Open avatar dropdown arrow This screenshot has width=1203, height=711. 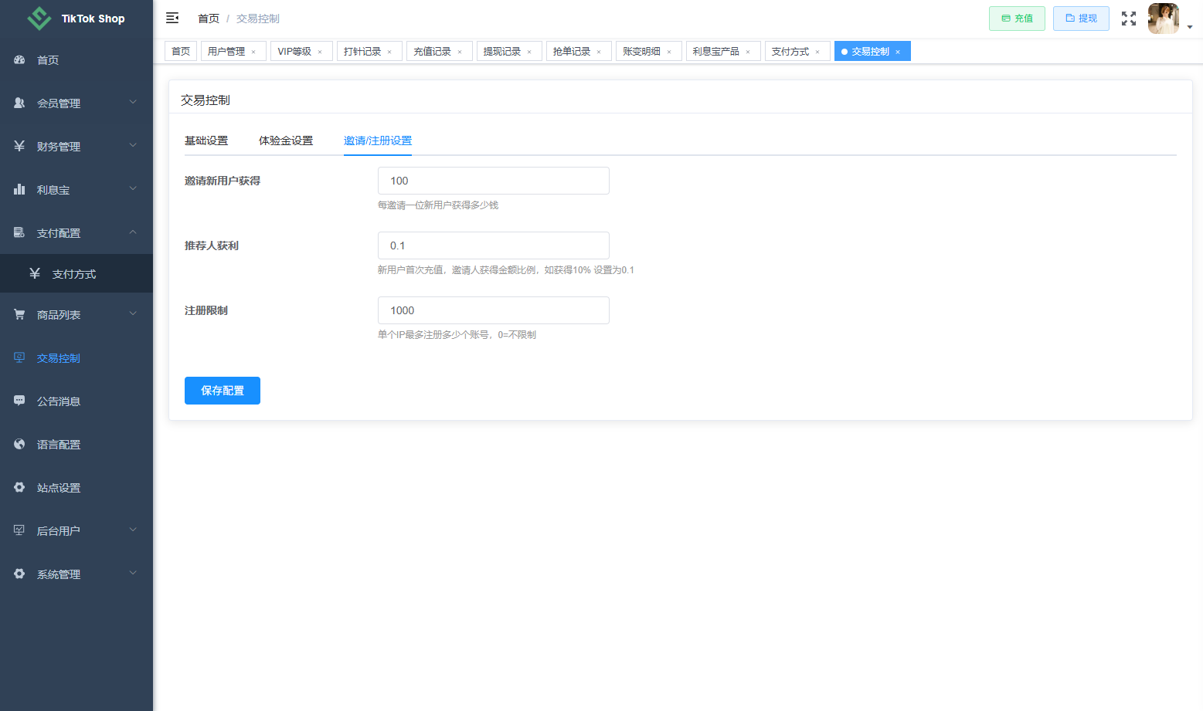click(1190, 27)
